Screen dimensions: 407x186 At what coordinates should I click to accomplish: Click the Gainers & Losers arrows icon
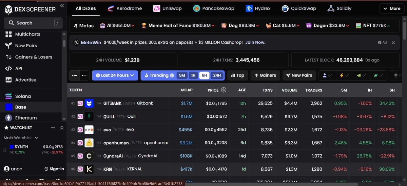tap(9, 57)
